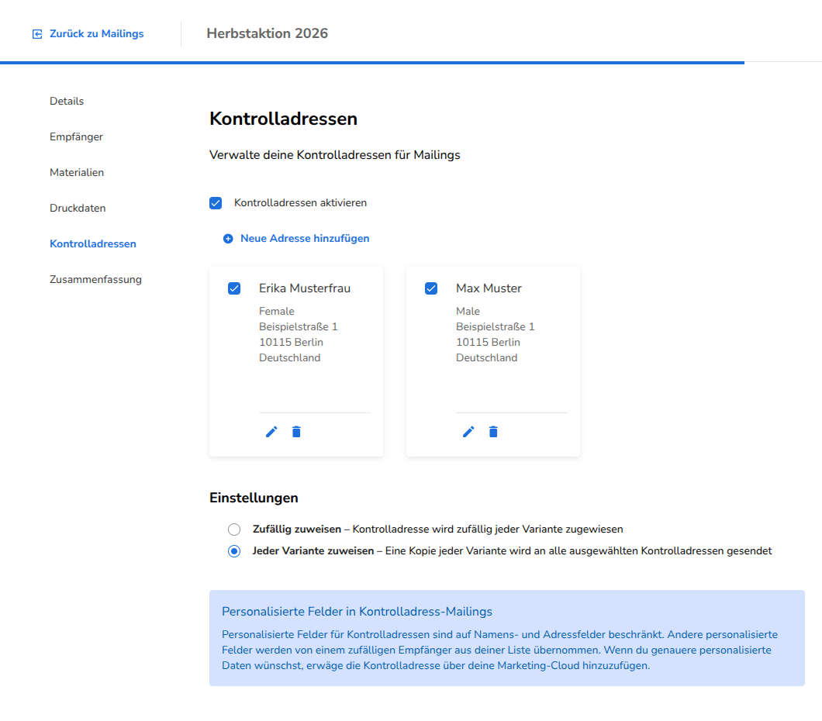The height and width of the screenshot is (721, 822).
Task: Switch to the Druckdaten step
Action: [78, 208]
